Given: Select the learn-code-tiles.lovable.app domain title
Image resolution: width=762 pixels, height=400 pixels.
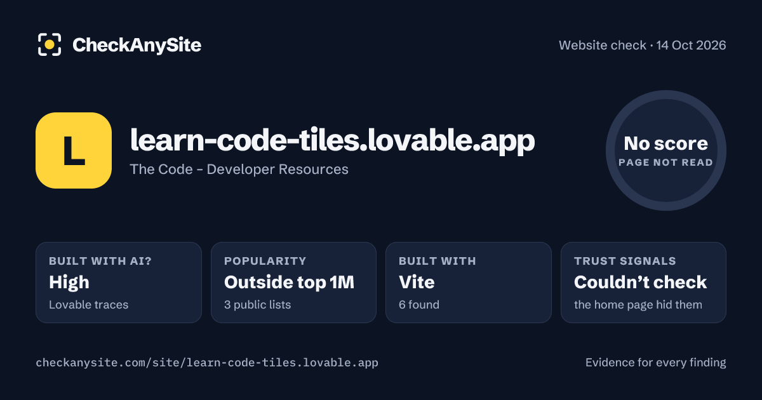Looking at the screenshot, I should [333, 141].
